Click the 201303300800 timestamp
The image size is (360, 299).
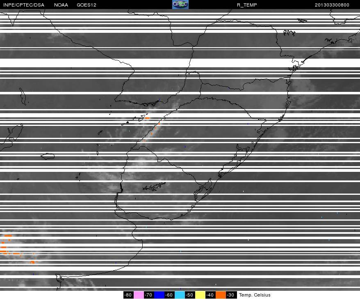pos(332,5)
